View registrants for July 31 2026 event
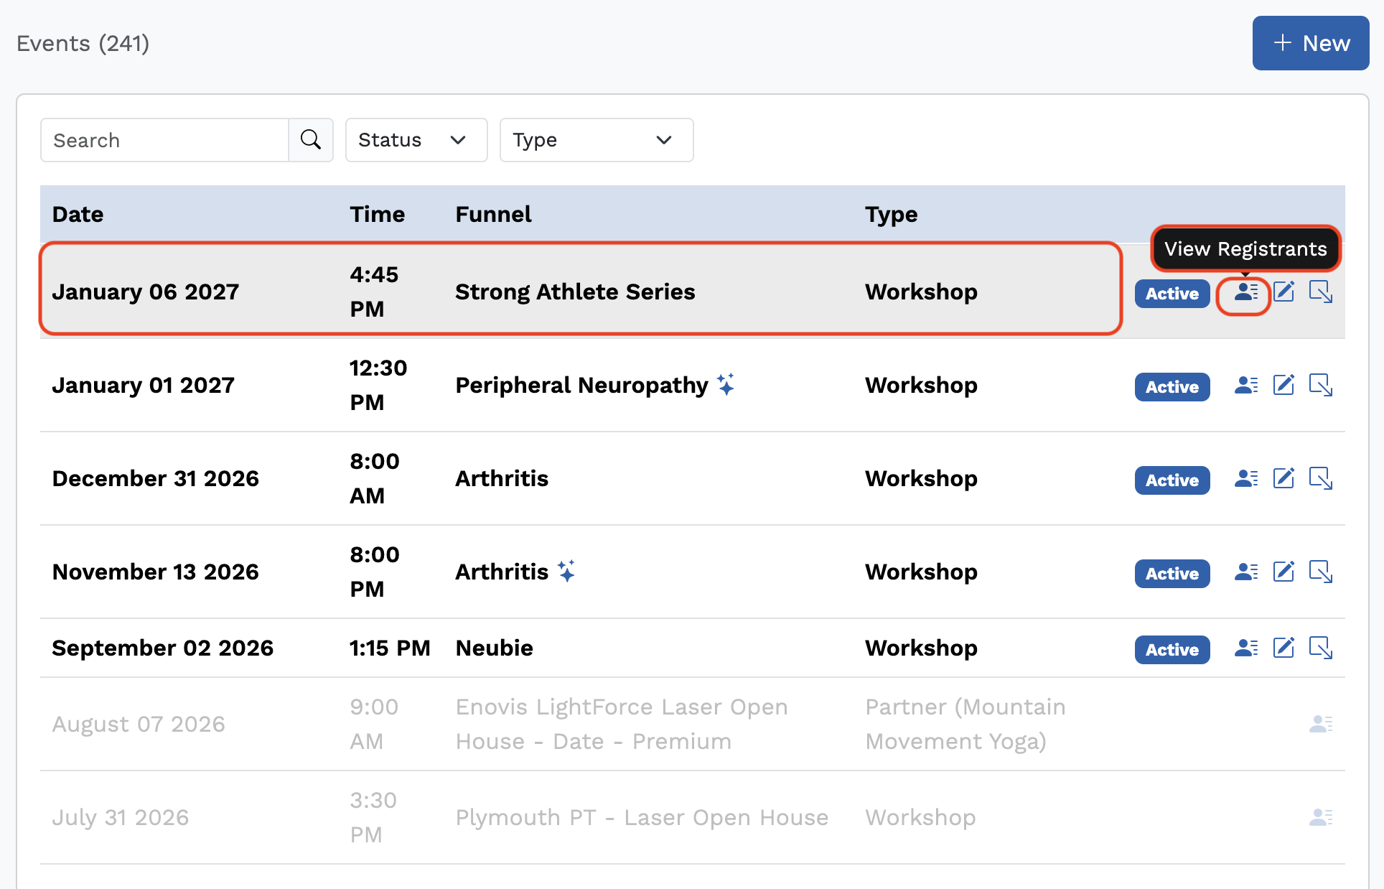This screenshot has width=1384, height=889. pyautogui.click(x=1321, y=817)
